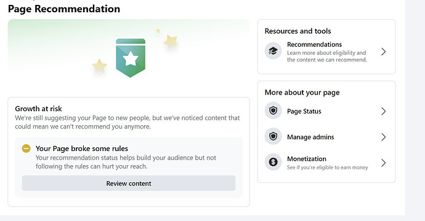Click the Manage admins shield icon
The height and width of the screenshot is (221, 425).
tap(273, 136)
